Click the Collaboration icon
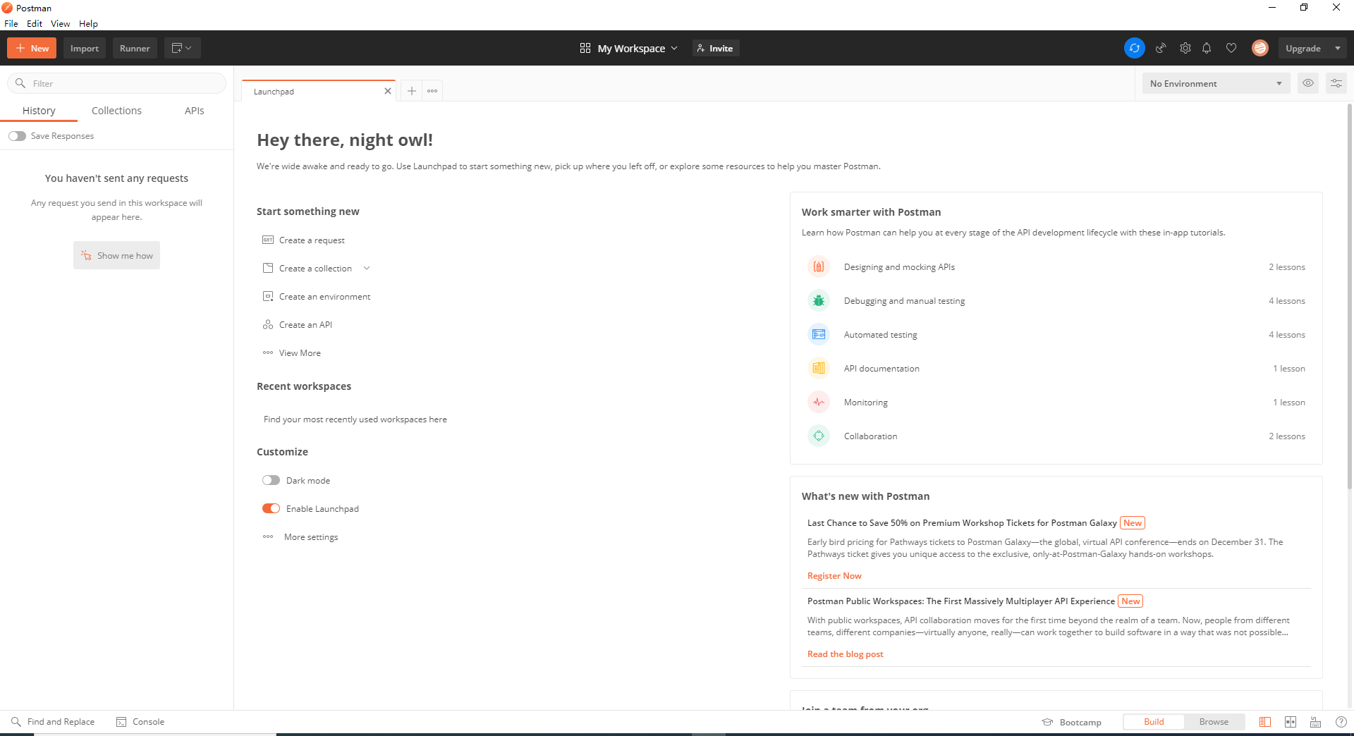This screenshot has width=1354, height=736. point(819,436)
